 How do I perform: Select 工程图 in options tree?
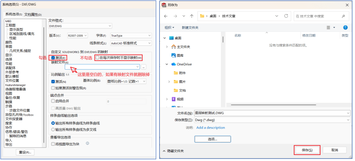[10, 25]
